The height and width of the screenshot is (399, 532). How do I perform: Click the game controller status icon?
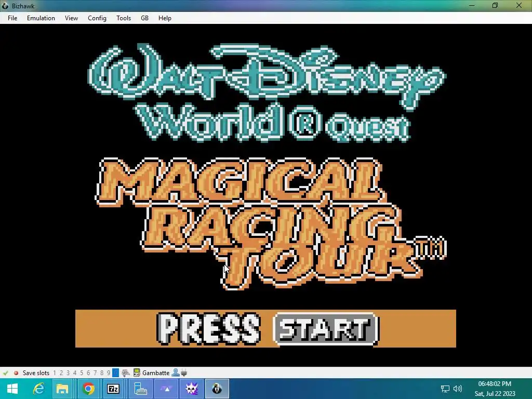tap(126, 373)
